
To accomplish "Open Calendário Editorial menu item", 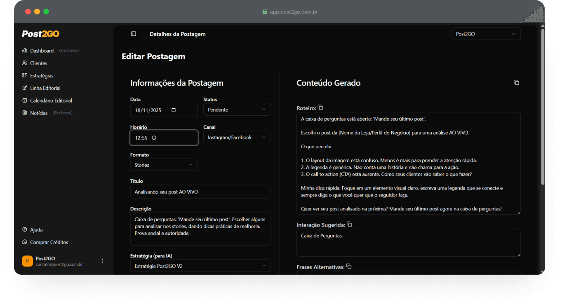I will click(51, 100).
